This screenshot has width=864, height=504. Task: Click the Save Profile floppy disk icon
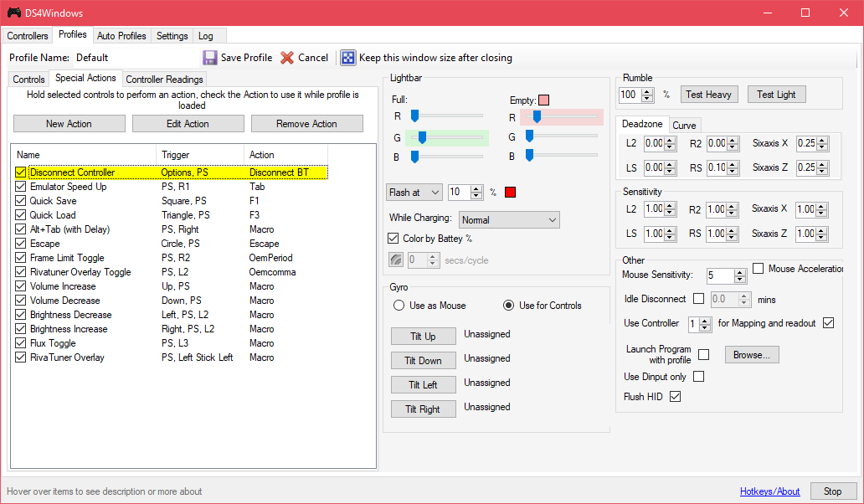(210, 58)
